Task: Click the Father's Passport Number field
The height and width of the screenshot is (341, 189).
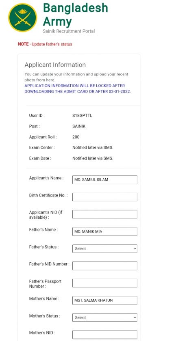Action: tap(105, 283)
